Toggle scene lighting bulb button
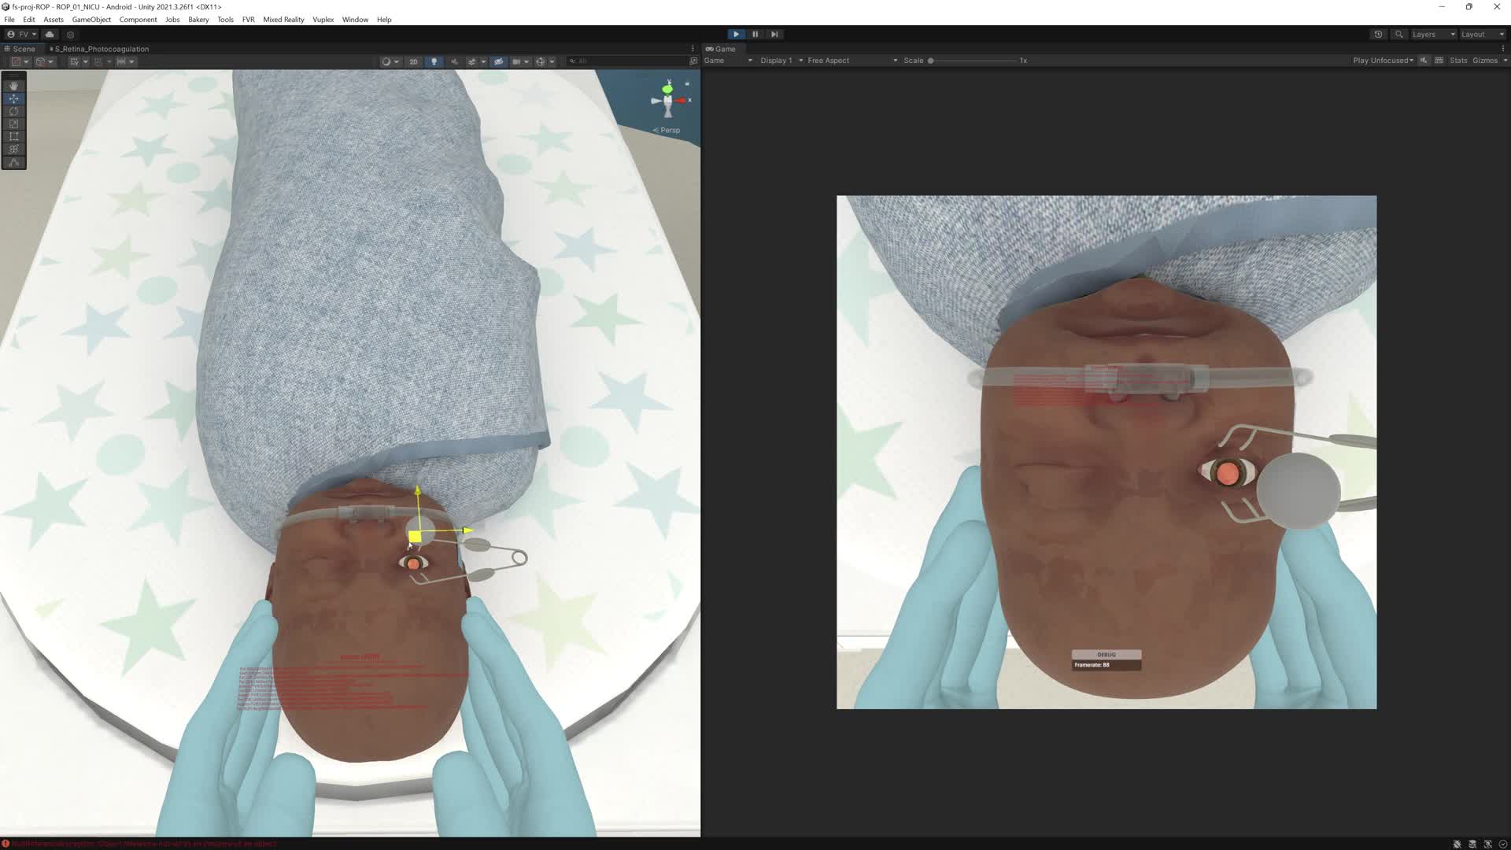 [434, 61]
